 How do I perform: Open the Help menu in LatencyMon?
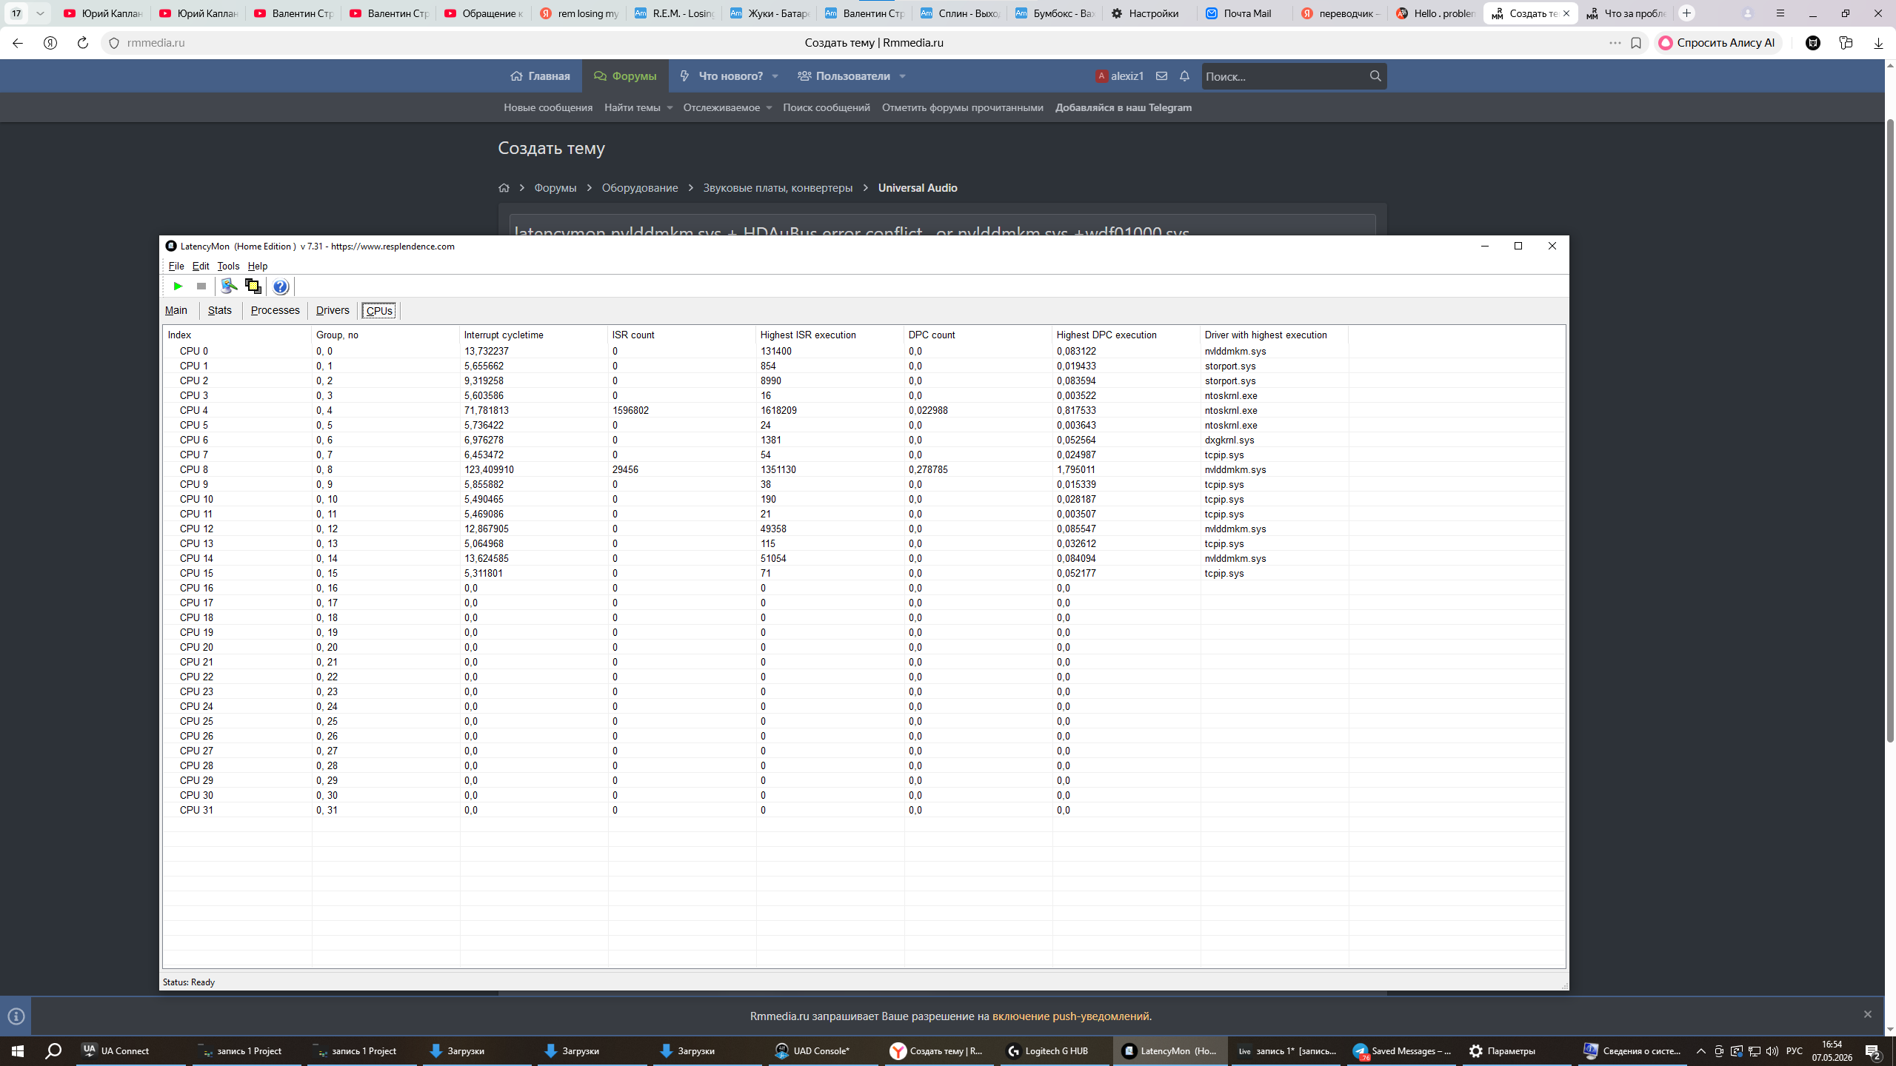tap(258, 266)
